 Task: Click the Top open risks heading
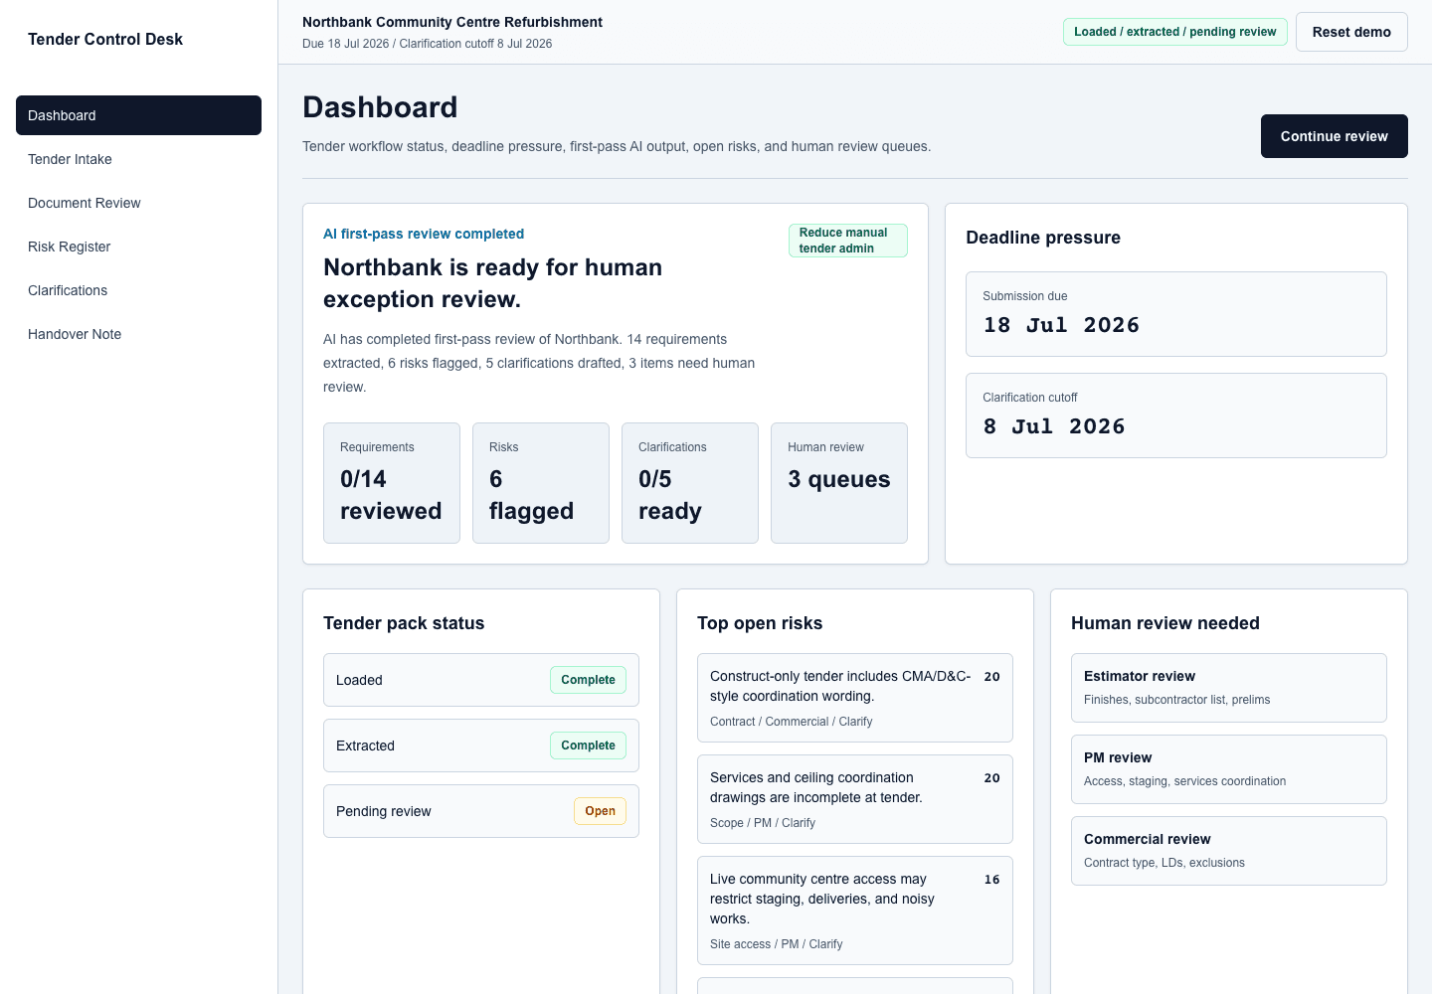[x=760, y=623]
